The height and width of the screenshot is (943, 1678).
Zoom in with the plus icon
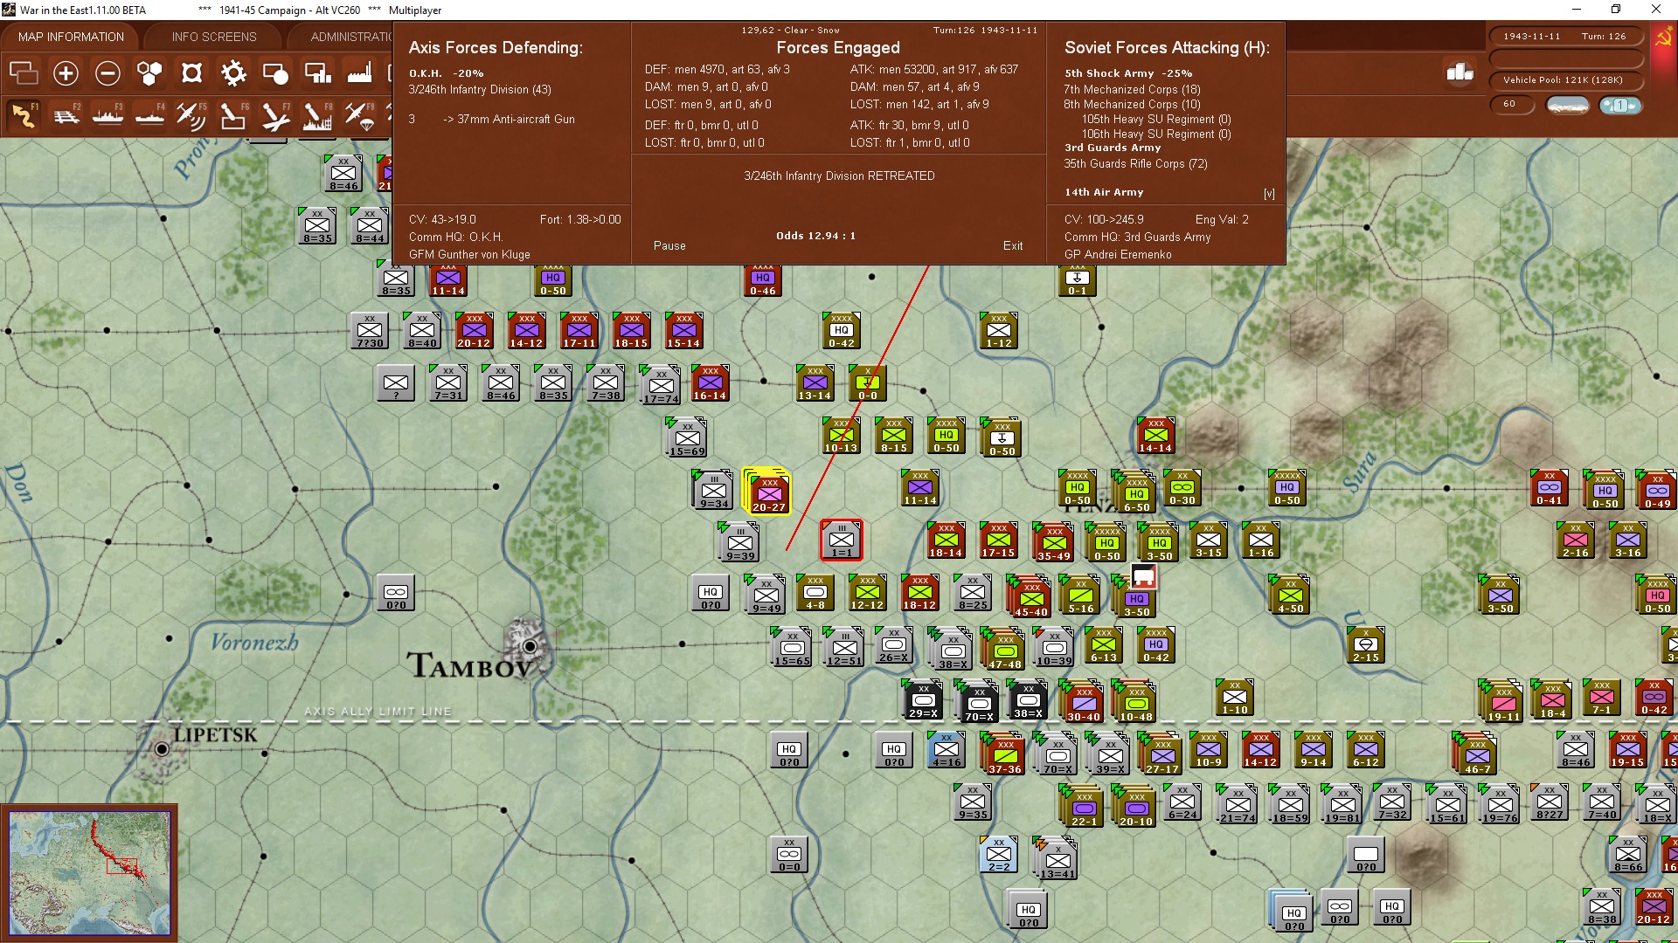point(66,73)
